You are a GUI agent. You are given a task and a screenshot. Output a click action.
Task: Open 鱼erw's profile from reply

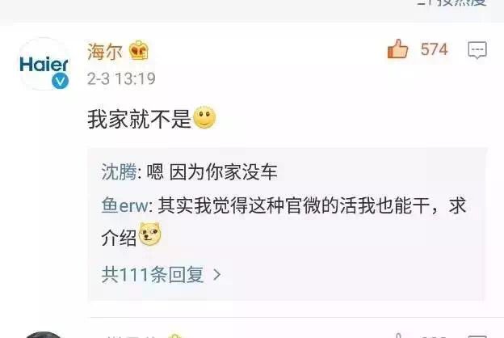125,205
